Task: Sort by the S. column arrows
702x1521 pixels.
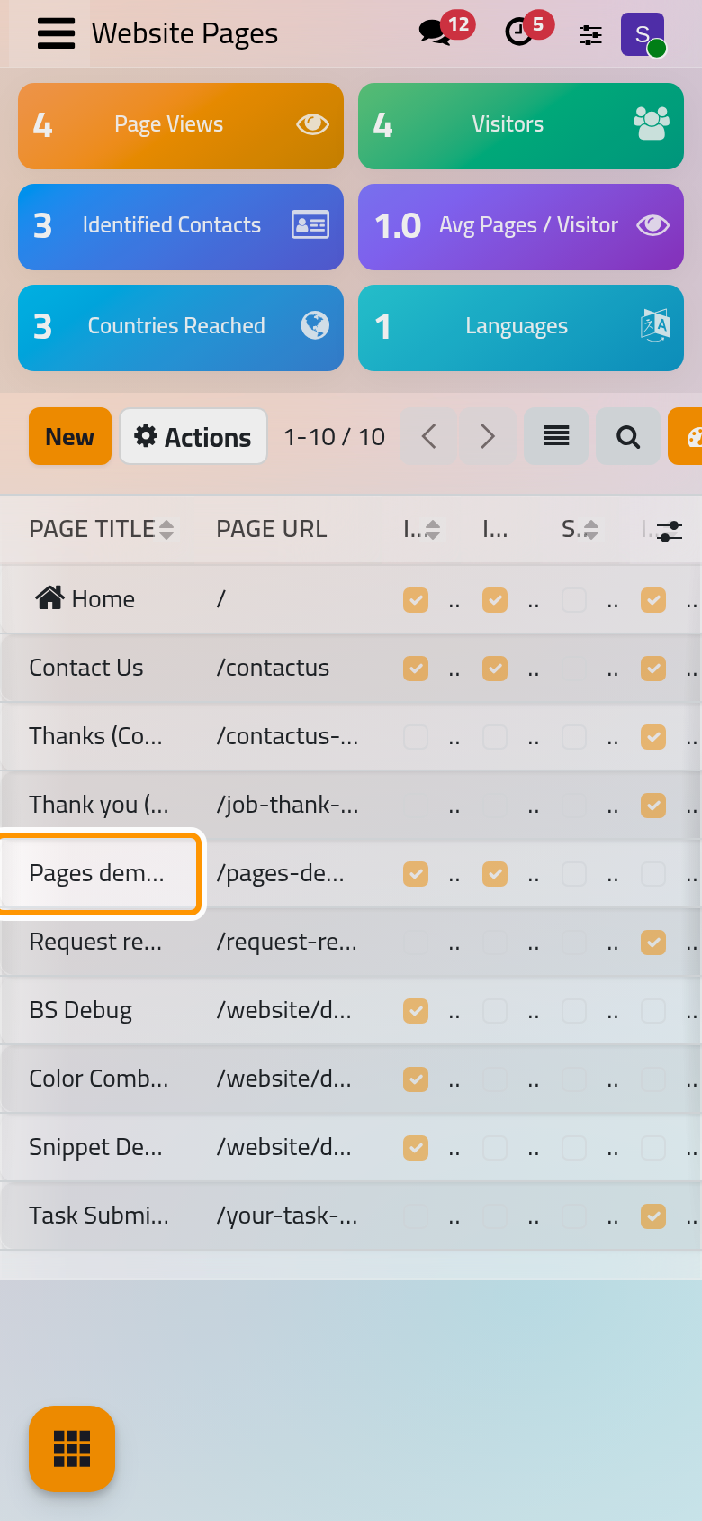Action: (591, 530)
